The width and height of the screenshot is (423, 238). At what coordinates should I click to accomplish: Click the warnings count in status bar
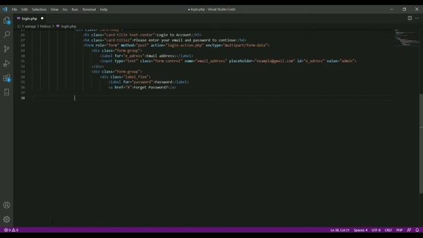point(15,230)
